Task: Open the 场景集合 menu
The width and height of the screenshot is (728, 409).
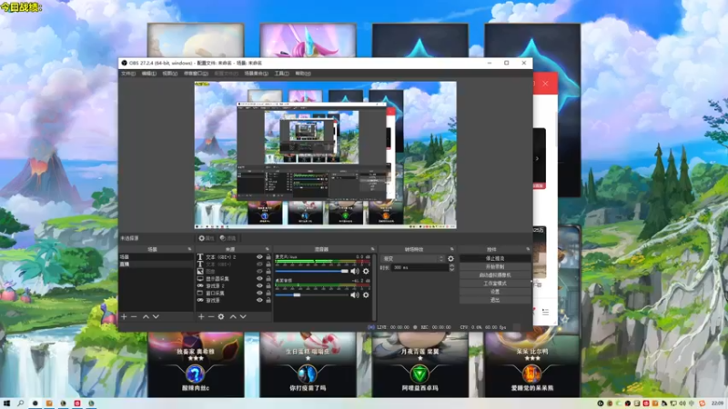Action: click(x=257, y=74)
